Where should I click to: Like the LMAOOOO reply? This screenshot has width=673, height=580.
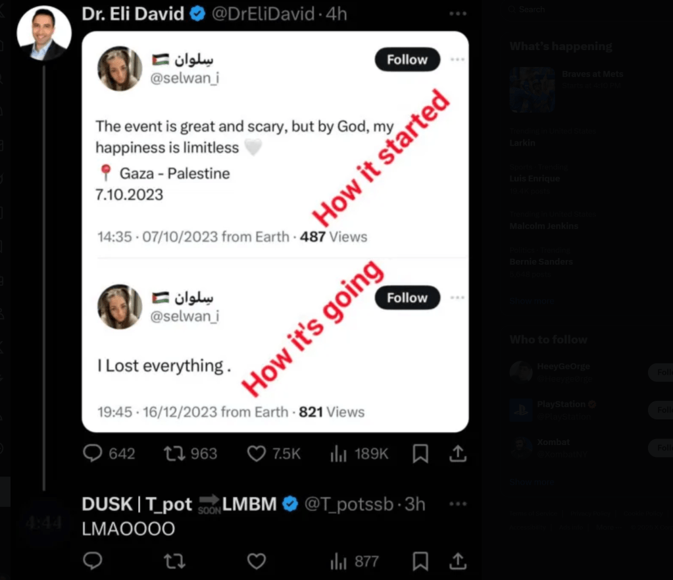256,561
